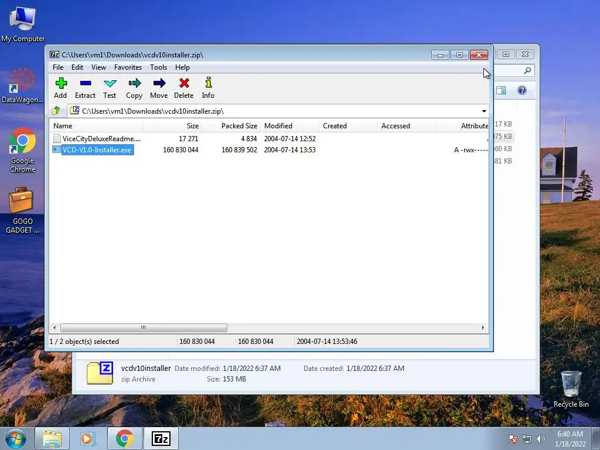The width and height of the screenshot is (600, 450).
Task: Toggle Explorer preview pane icon
Action: click(501, 90)
